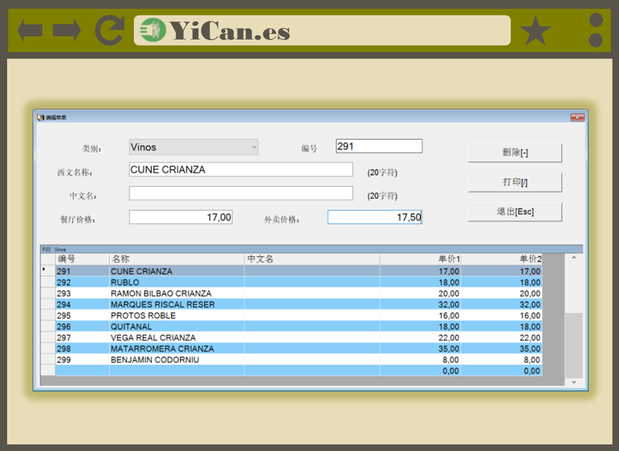Click the 单价2 column header
619x451 pixels.
[x=502, y=259]
